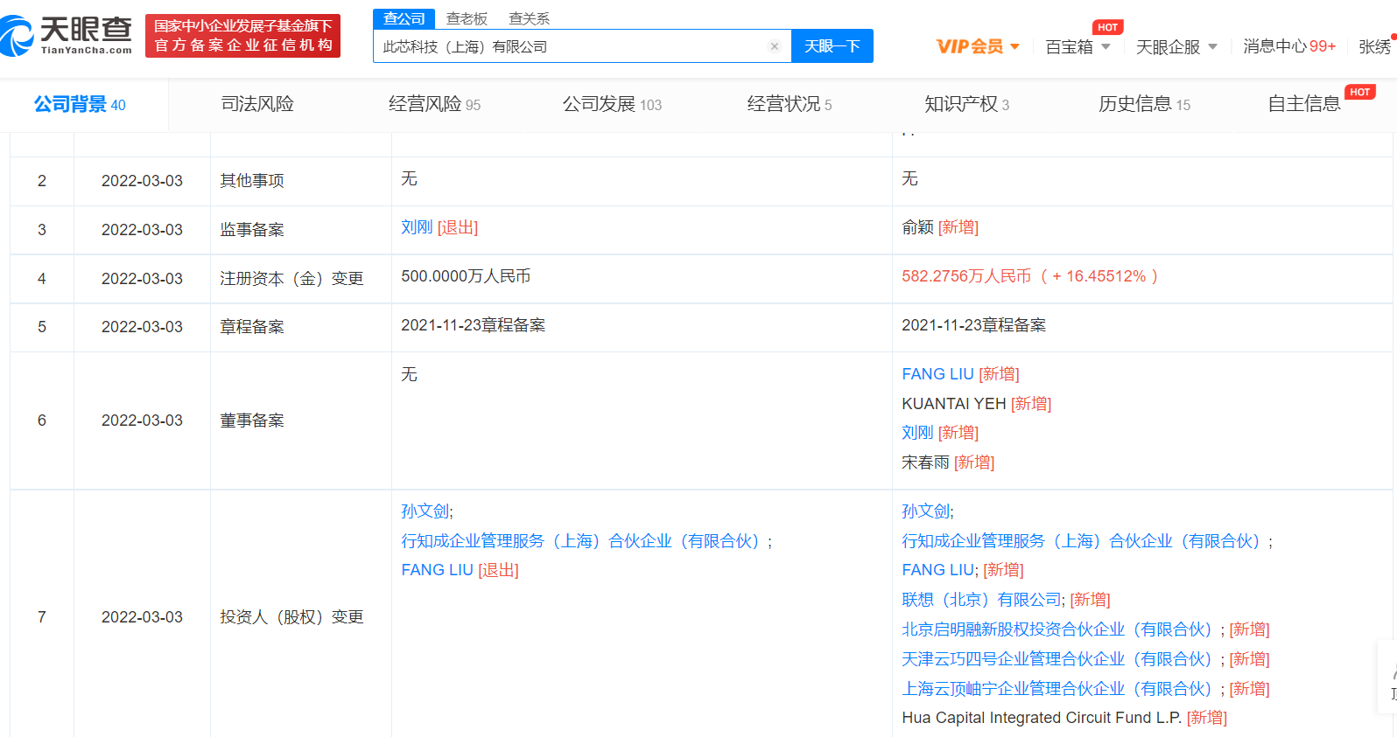Image resolution: width=1397 pixels, height=737 pixels.
Task: Switch to the 查老板 search tab
Action: point(467,18)
